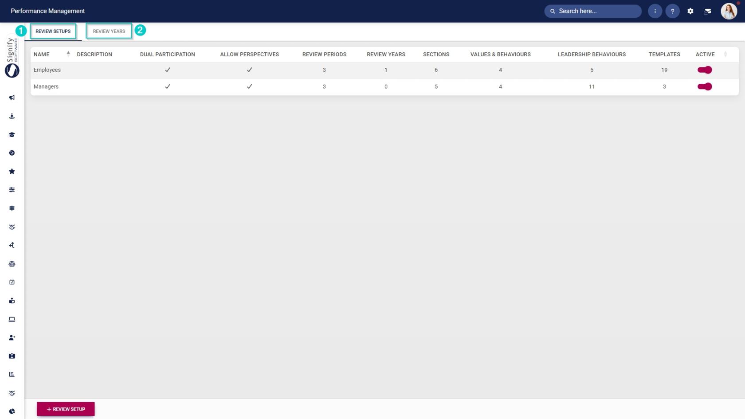The height and width of the screenshot is (419, 745).
Task: Click the Review Periods column header
Action: 324,54
